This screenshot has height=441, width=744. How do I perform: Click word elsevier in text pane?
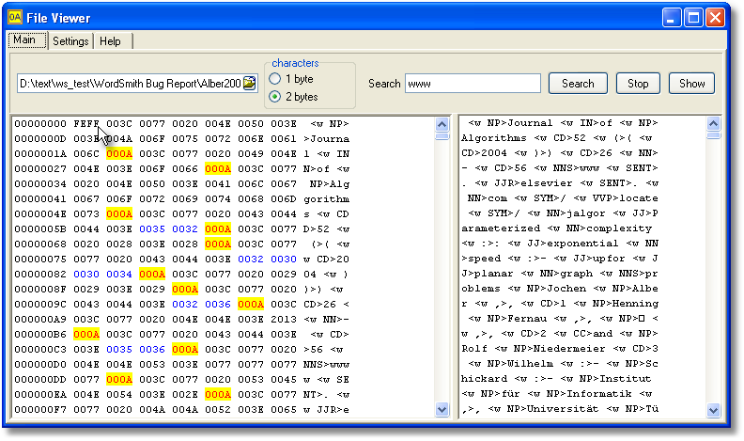coord(547,183)
